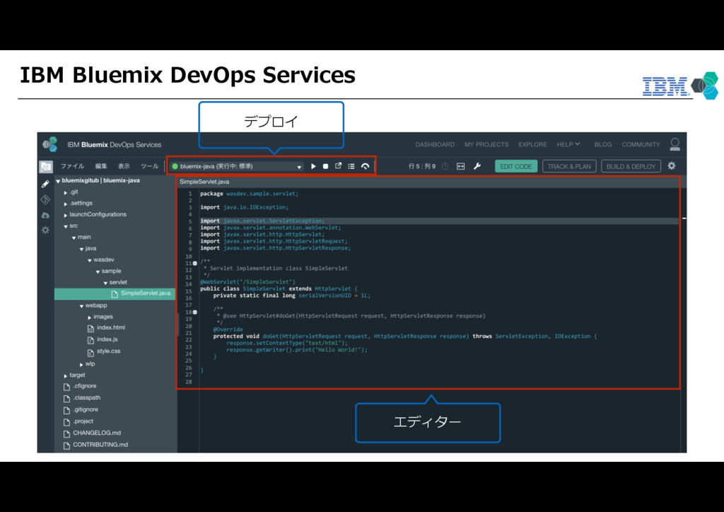Open the .classpath file
Screen dimensions: 724x512
86,398
